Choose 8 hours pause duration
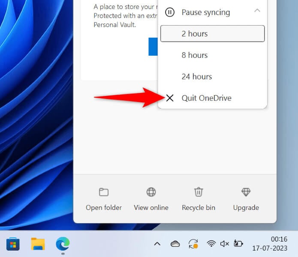The width and height of the screenshot is (298, 257). [213, 55]
